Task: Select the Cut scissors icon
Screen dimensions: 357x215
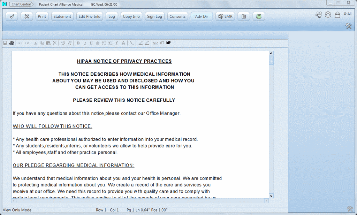Action: (35, 43)
